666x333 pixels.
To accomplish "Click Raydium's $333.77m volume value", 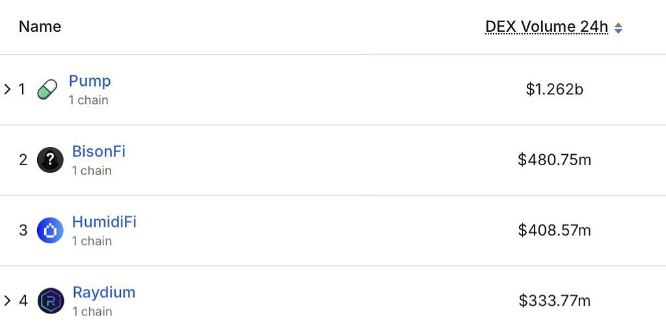I will (554, 300).
